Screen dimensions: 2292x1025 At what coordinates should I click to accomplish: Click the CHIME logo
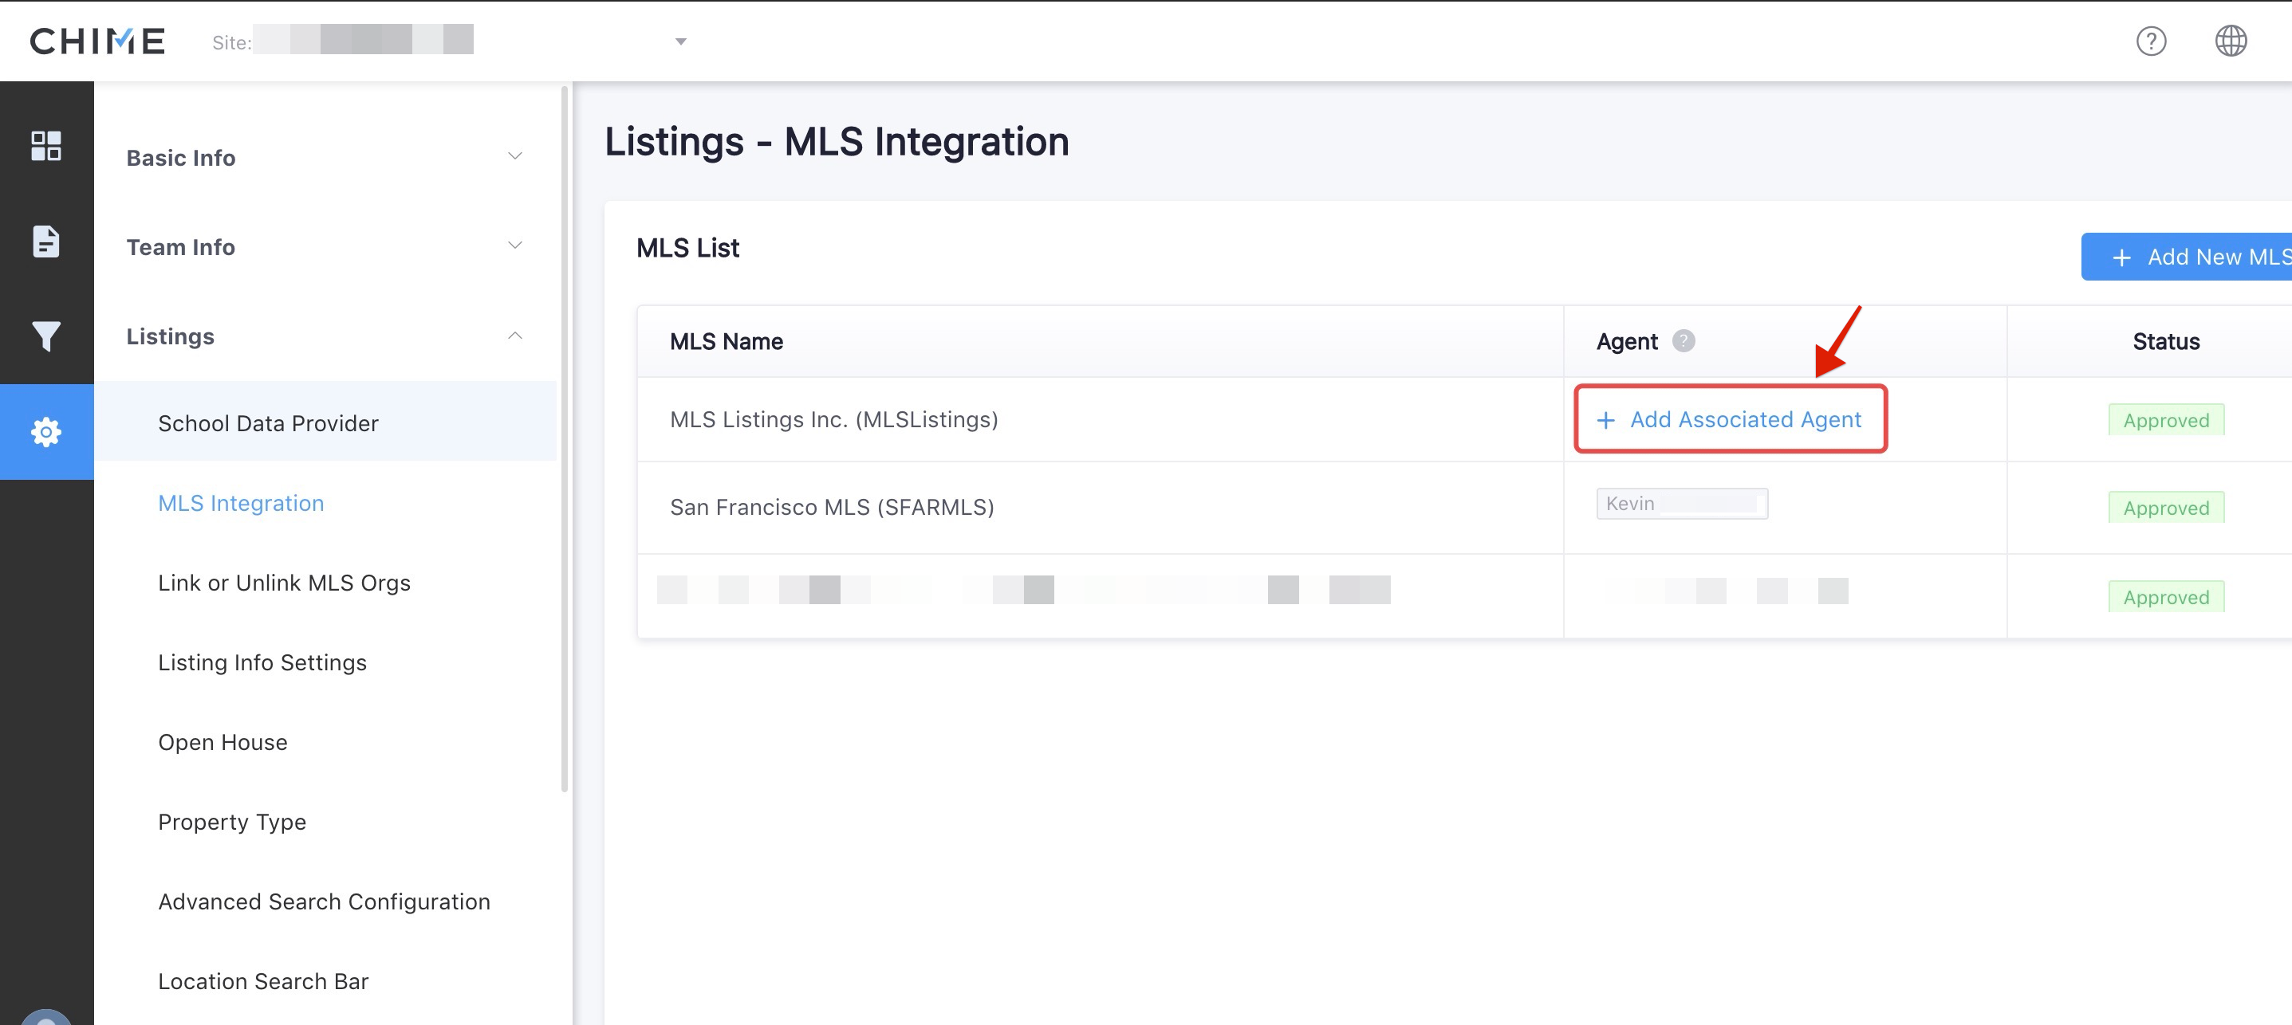pos(98,41)
